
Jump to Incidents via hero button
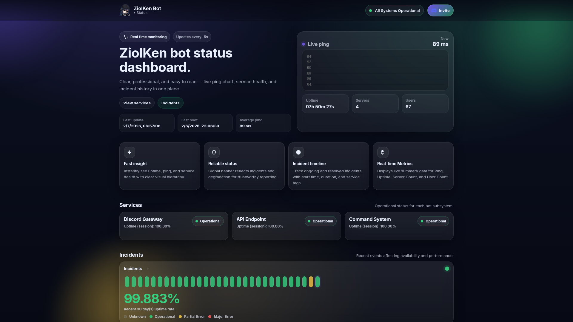(x=170, y=103)
